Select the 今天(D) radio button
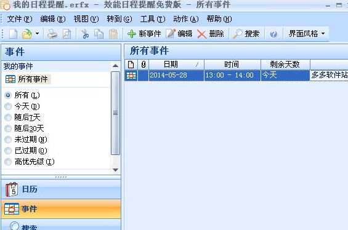Viewport: 348px width, 230px height. click(x=8, y=106)
